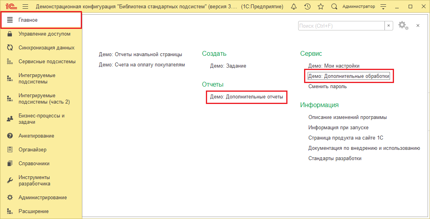
Task: Open Бизнес-процессы и задачи section
Action: [x=41, y=119]
